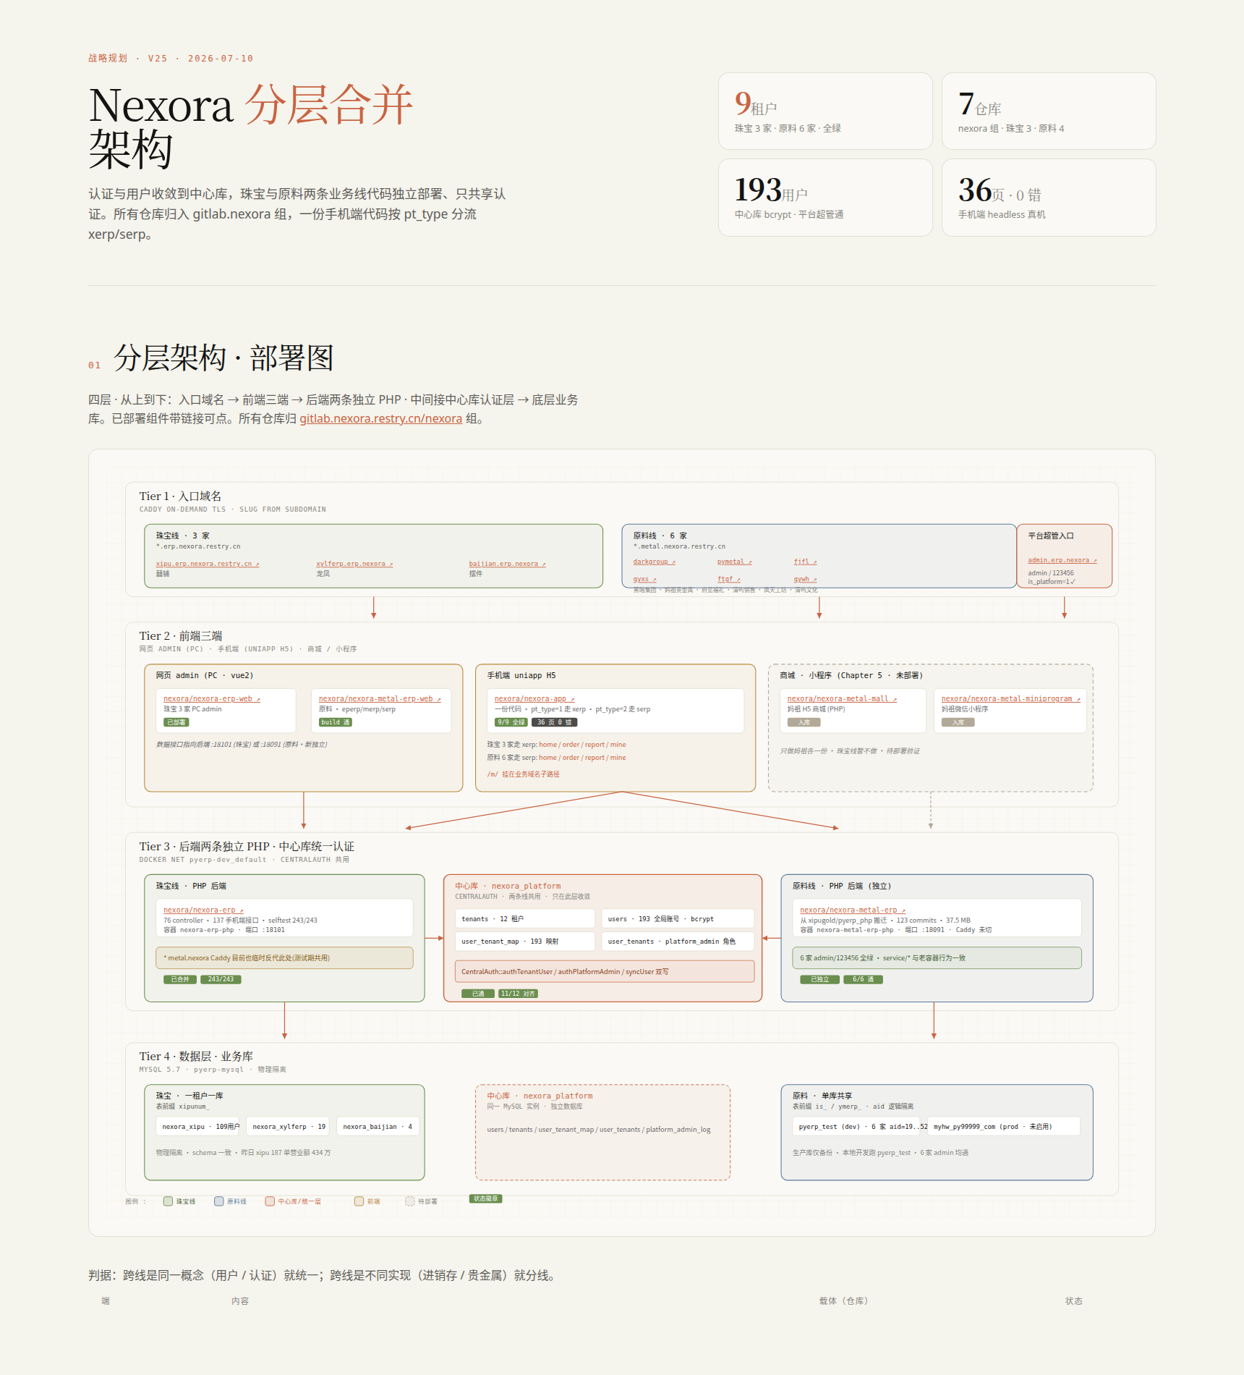Click the 已合并 status badge
The width and height of the screenshot is (1244, 1375).
[x=180, y=979]
